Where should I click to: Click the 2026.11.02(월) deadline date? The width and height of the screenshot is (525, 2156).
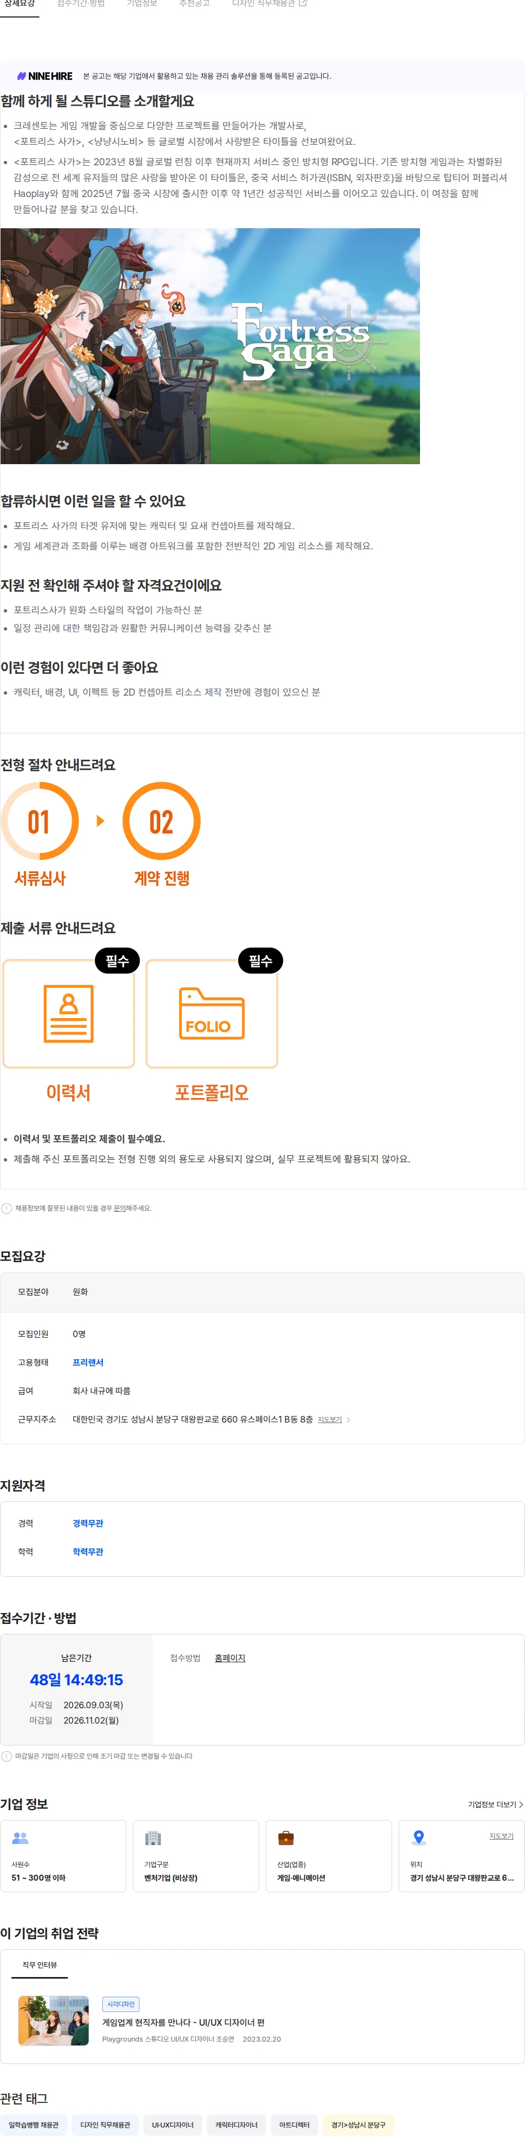pos(91,1721)
